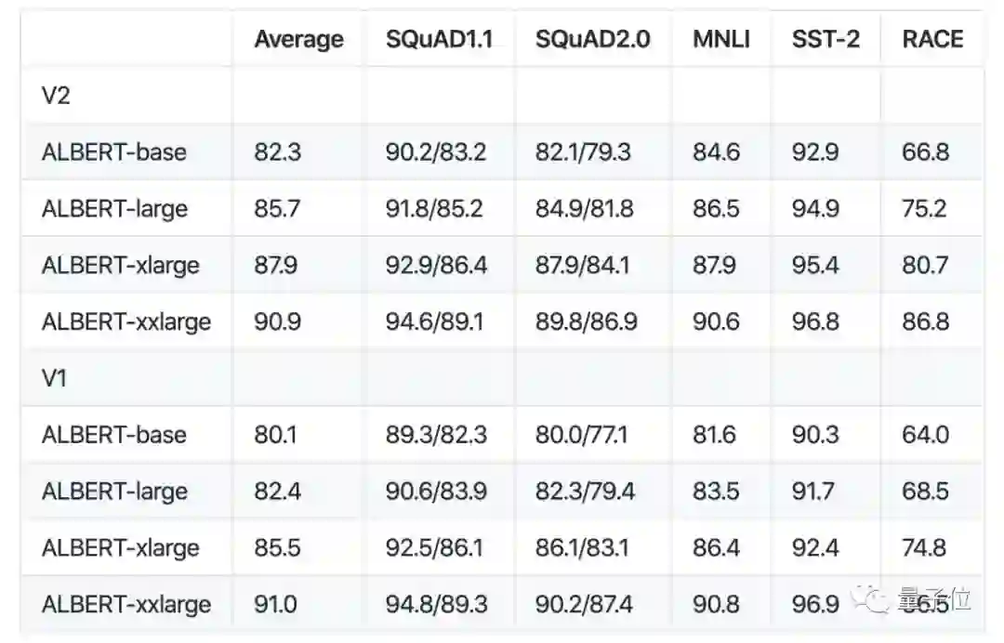
Task: Click the SQuAD2.0 column header
Action: point(592,39)
